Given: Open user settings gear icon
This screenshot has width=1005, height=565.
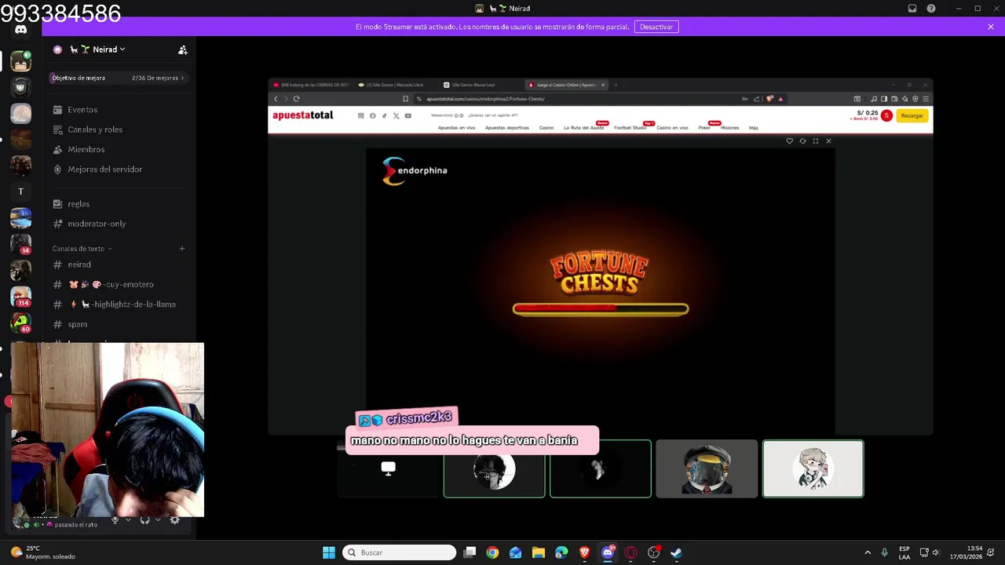Looking at the screenshot, I should coord(174,519).
